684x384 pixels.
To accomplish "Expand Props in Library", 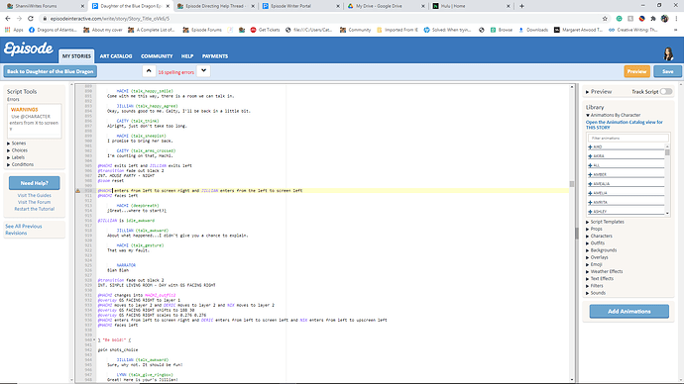I will [594, 229].
